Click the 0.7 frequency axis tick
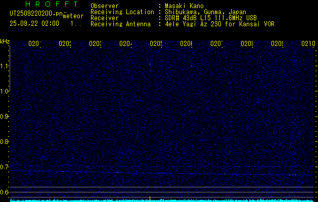 pos(5,167)
